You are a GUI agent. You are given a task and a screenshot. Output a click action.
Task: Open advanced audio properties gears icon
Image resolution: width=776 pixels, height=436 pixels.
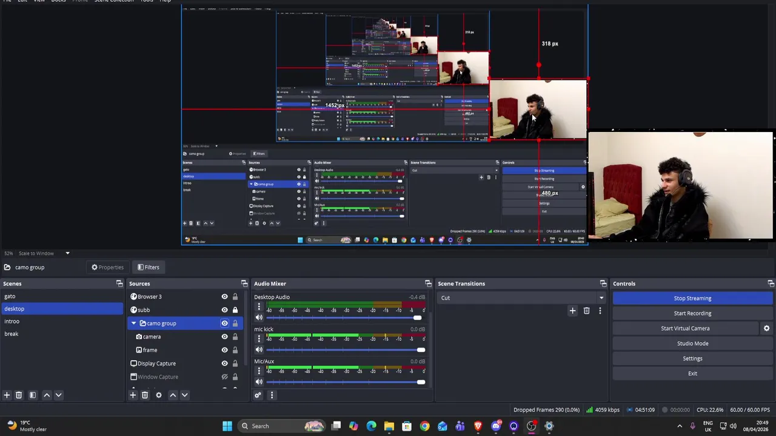coord(258,395)
